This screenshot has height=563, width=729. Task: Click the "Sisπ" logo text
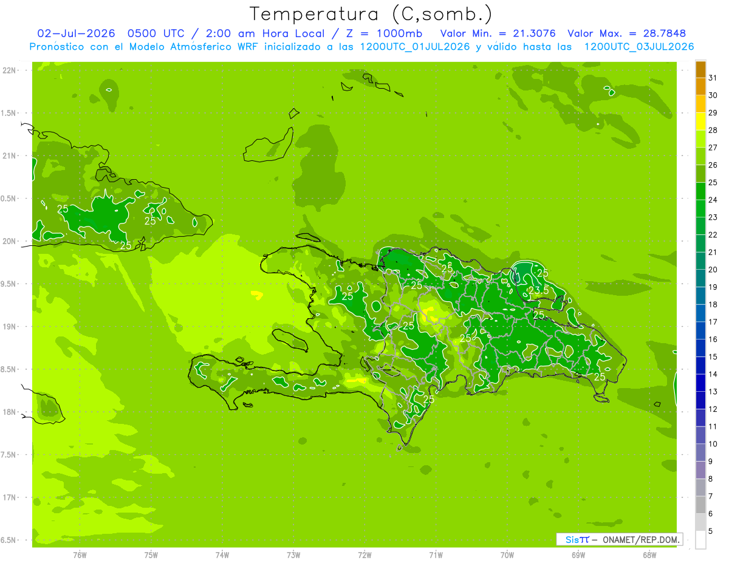tap(577, 539)
